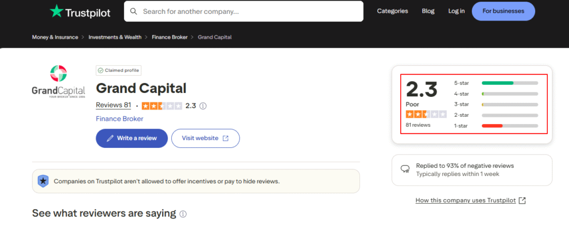The height and width of the screenshot is (227, 569).
Task: Click the Grand Capital breadcrumb
Action: coord(214,37)
